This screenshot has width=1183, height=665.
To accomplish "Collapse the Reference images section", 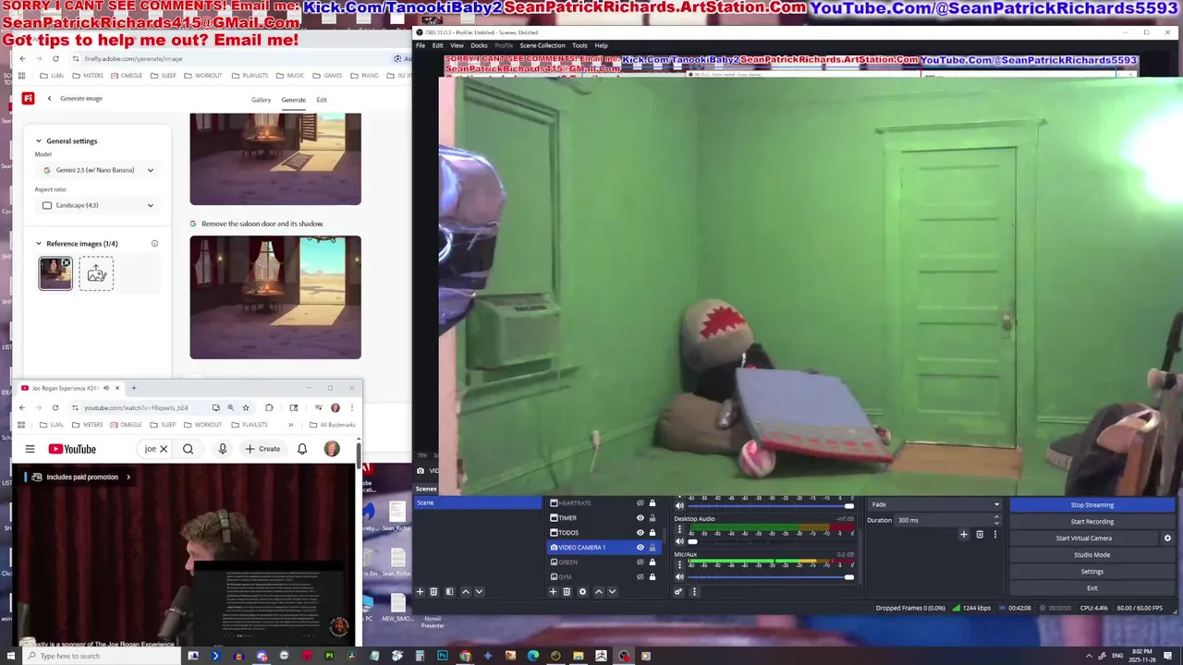I will coord(39,244).
